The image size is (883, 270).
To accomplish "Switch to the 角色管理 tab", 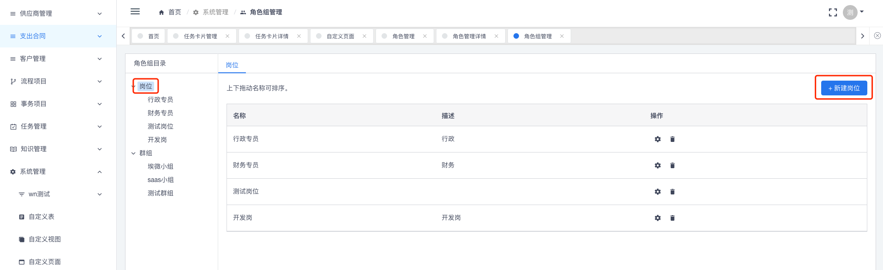I will point(404,36).
